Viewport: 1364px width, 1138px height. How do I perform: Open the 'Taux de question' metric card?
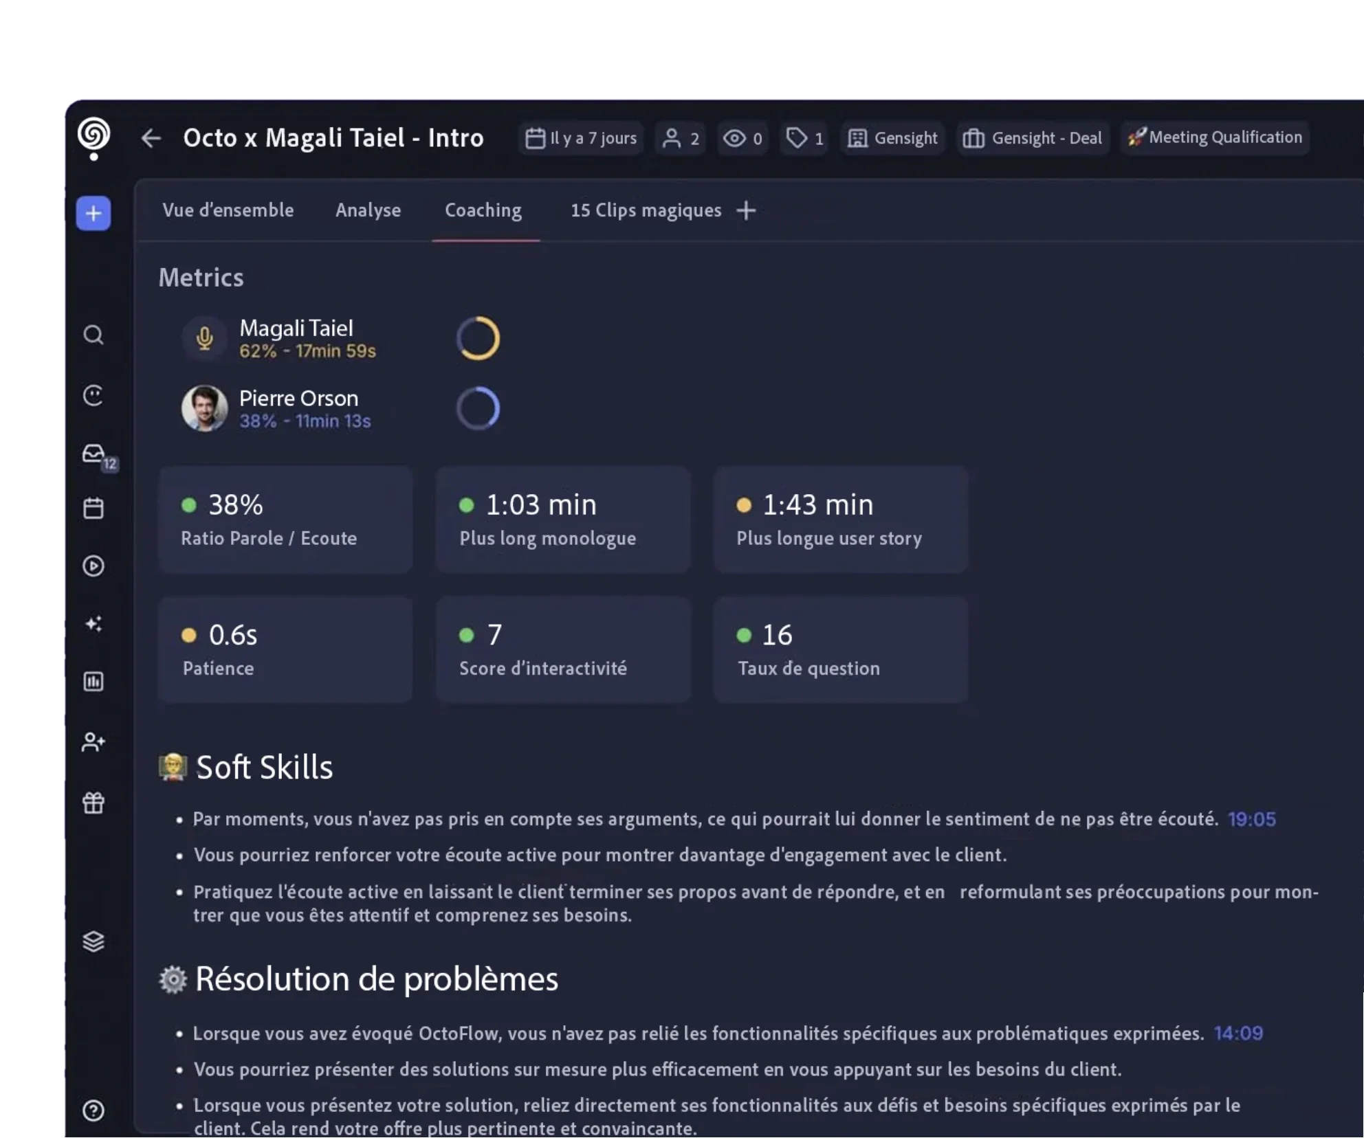(841, 649)
